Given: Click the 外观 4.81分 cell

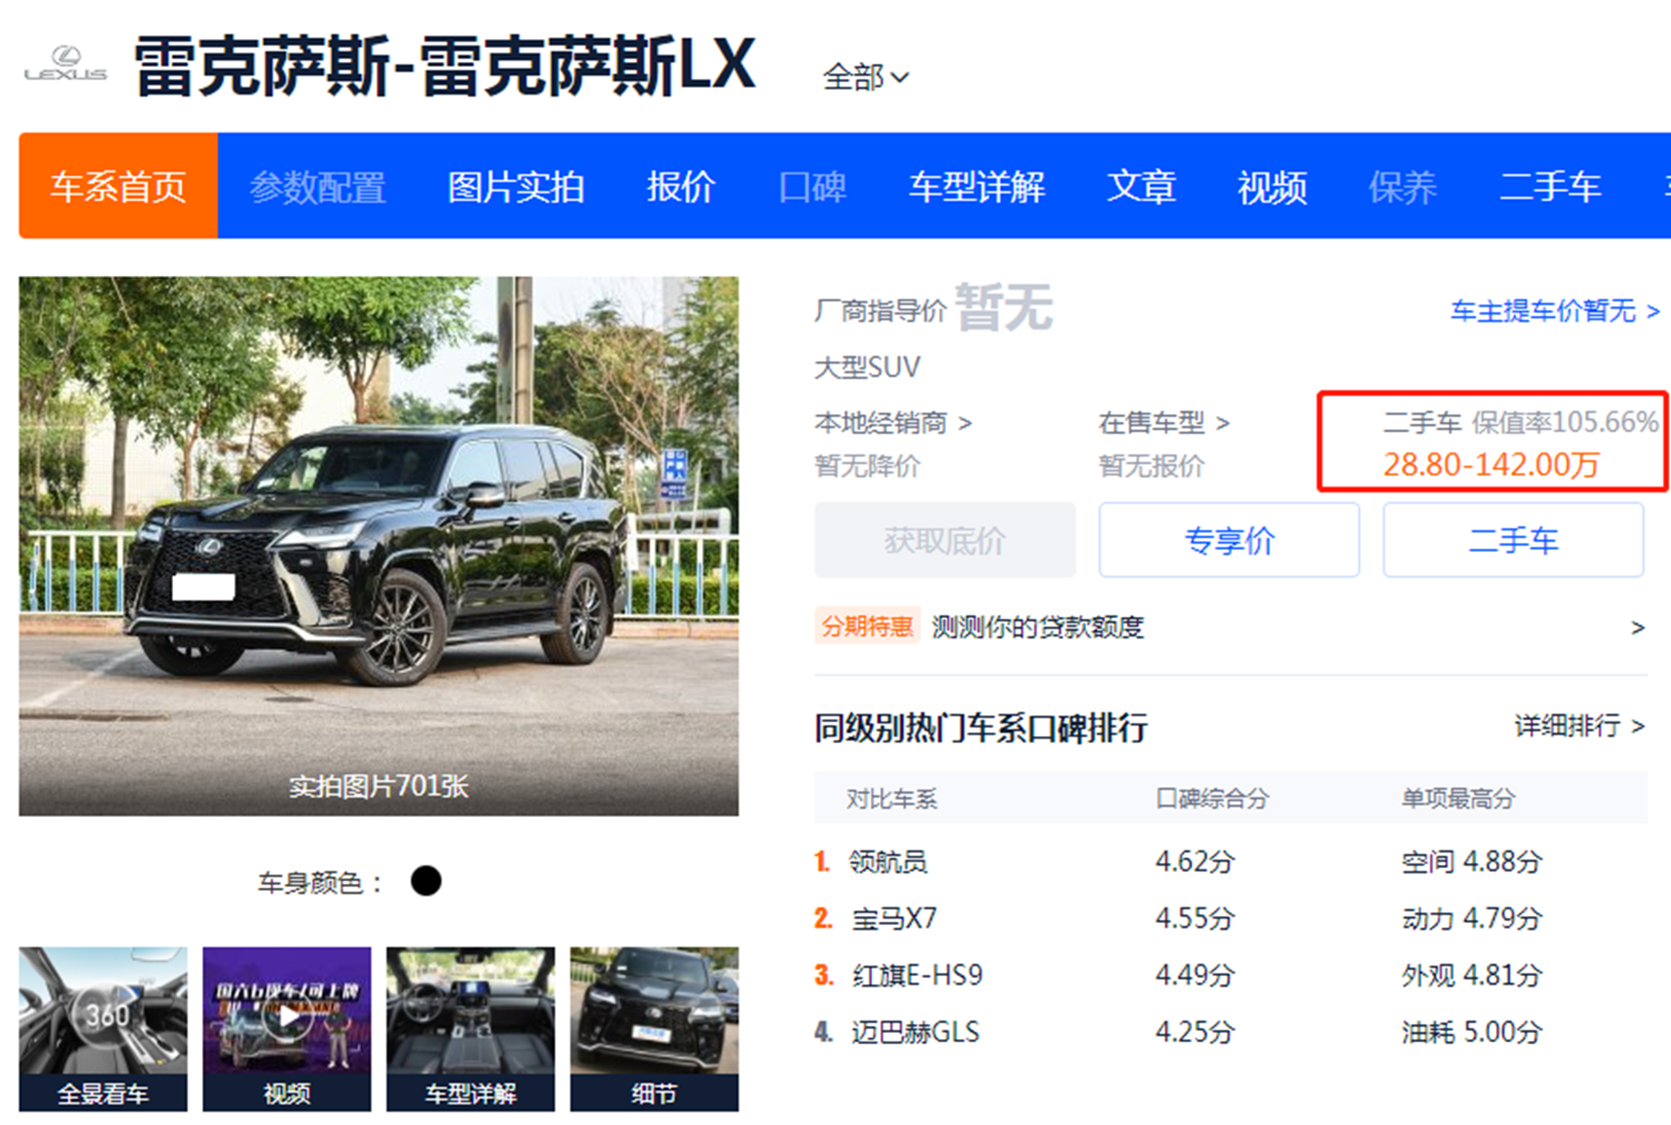Looking at the screenshot, I should click(1472, 975).
